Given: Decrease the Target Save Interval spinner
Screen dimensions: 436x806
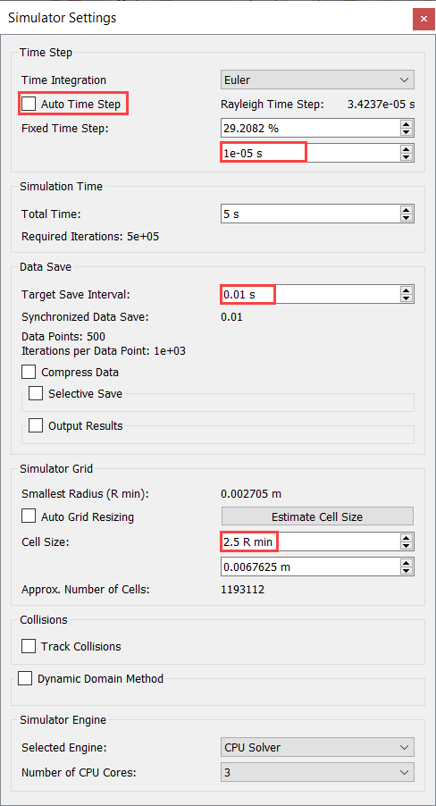Looking at the screenshot, I should pos(407,298).
